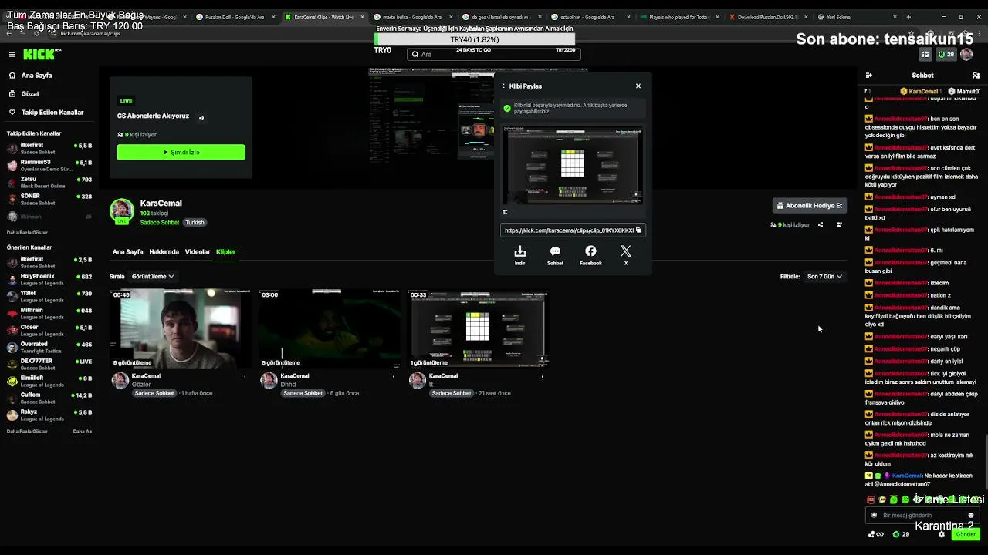The width and height of the screenshot is (988, 555).
Task: Expand Daha Fazla Göster under recommended channels
Action: [27, 431]
